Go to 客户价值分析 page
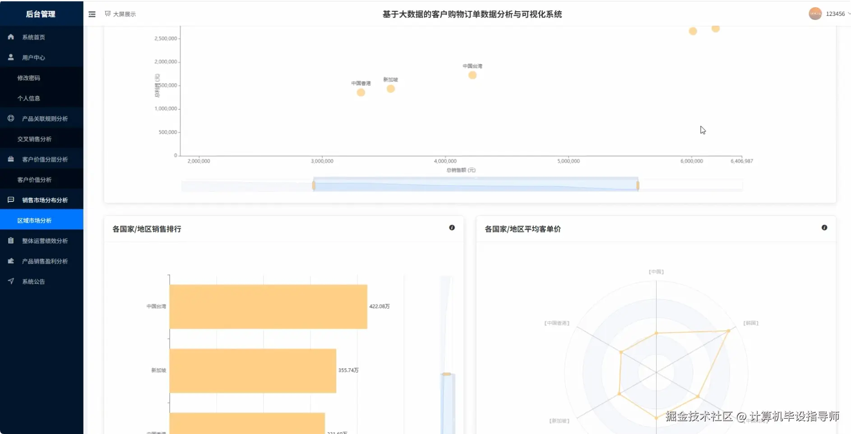 [42, 179]
